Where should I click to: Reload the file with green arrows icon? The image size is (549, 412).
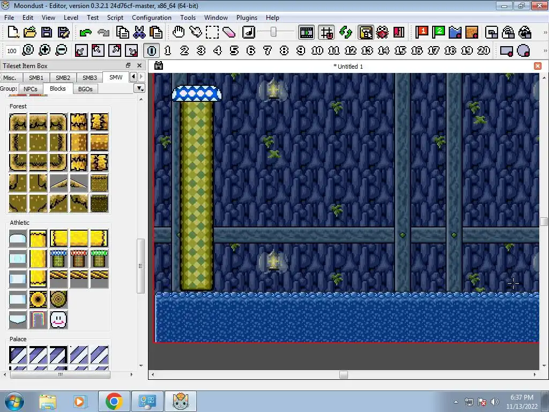tap(346, 33)
